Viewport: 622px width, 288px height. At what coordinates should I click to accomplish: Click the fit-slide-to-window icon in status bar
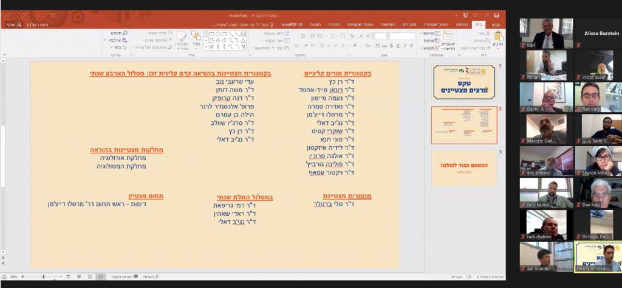point(4,276)
